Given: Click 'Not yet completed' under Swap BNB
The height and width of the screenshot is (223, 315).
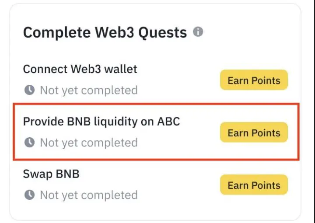Looking at the screenshot, I should [x=88, y=195].
